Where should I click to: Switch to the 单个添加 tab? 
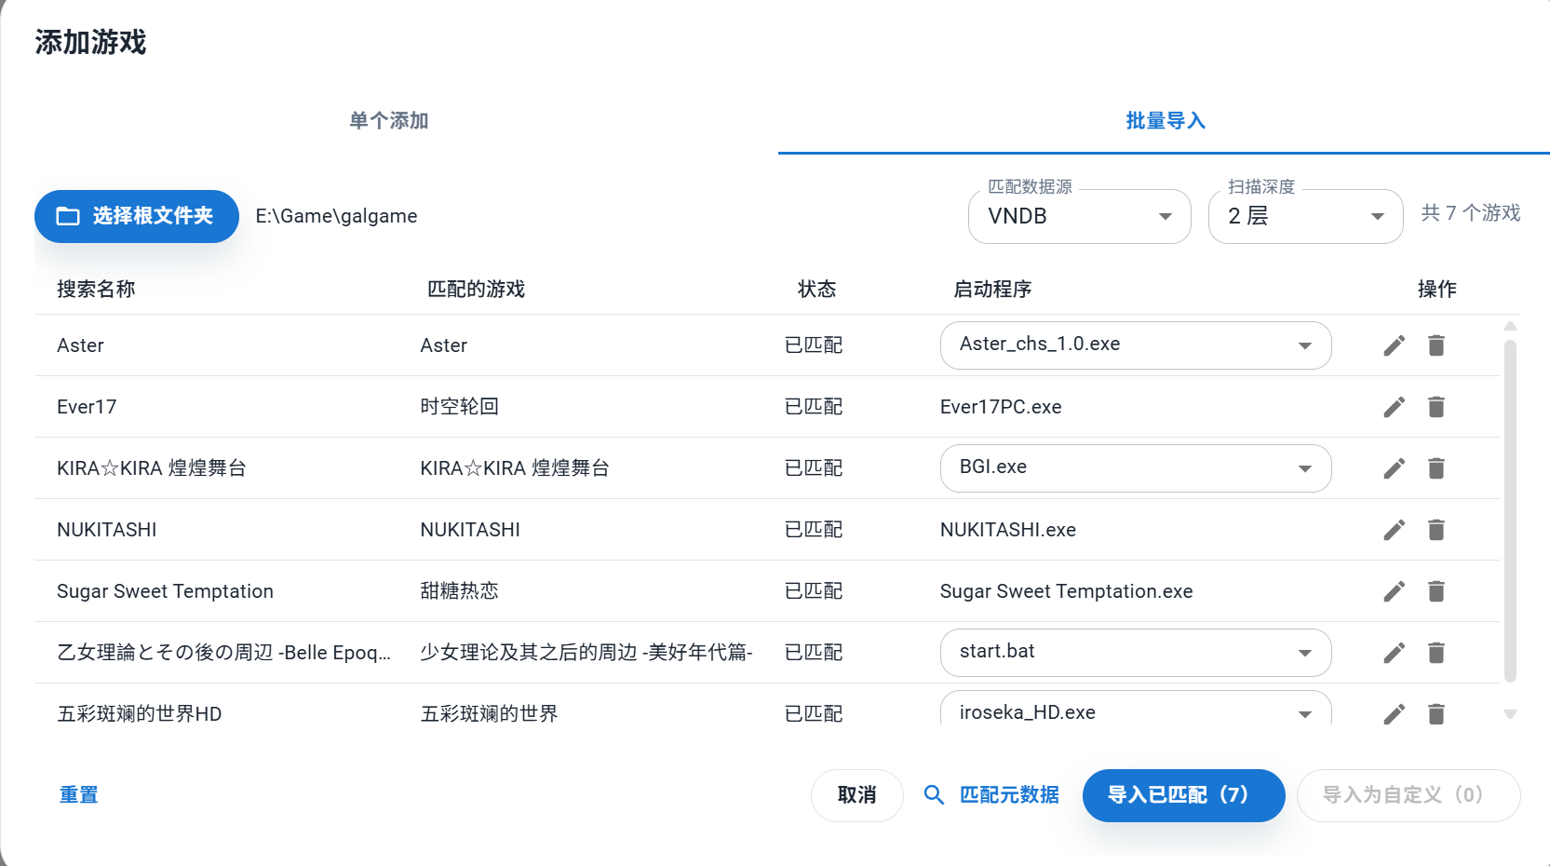389,121
